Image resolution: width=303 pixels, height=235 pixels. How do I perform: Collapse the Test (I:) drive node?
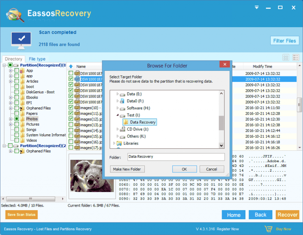tap(118, 115)
